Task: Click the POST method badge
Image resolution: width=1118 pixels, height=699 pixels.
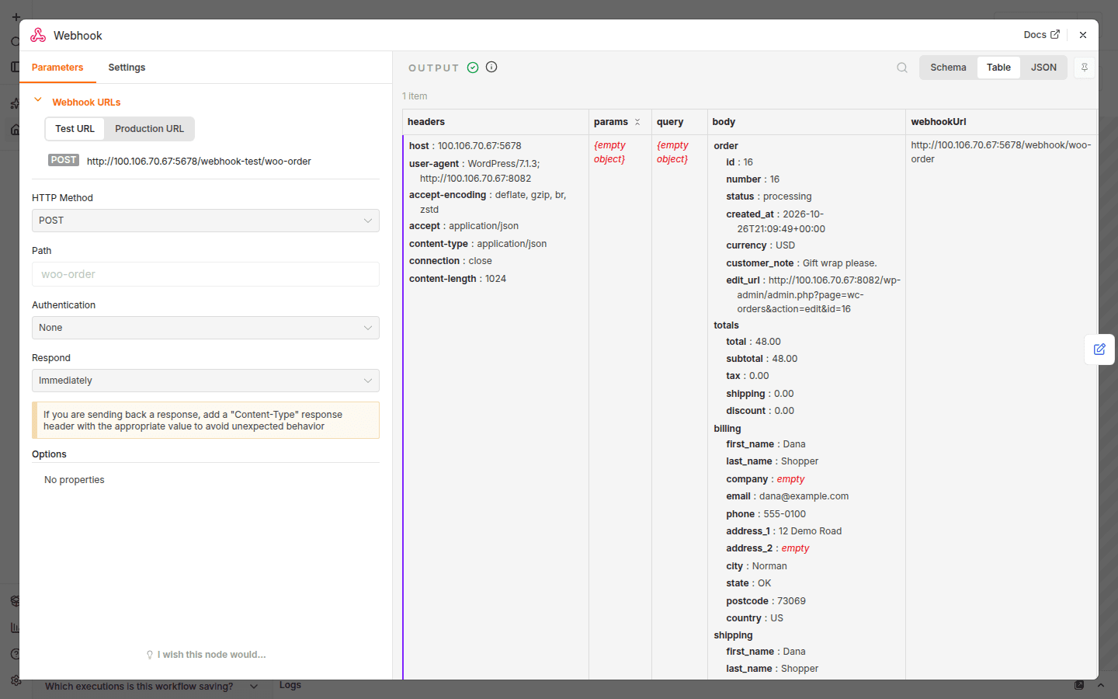Action: pos(64,160)
